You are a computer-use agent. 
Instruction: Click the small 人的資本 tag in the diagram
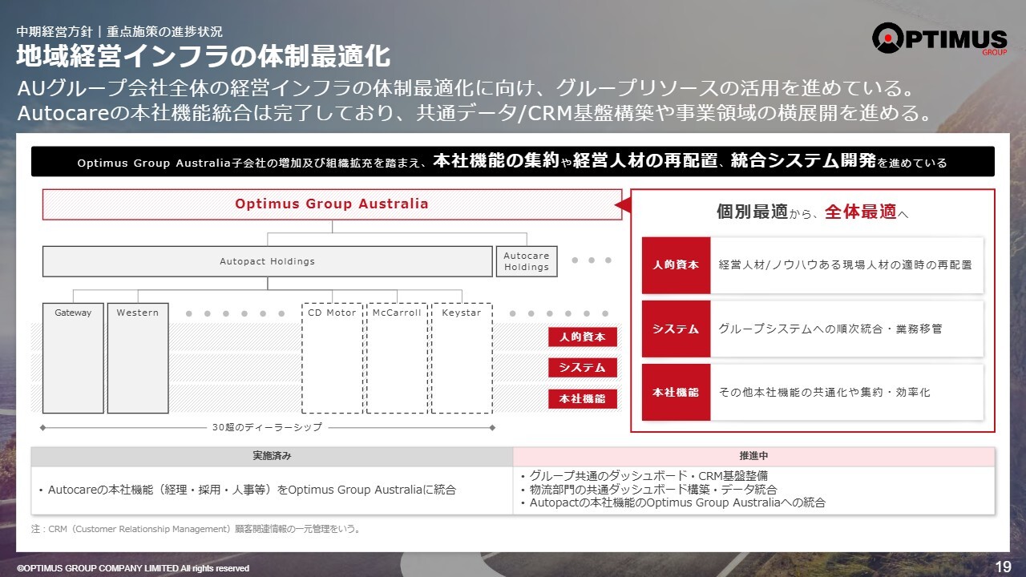pyautogui.click(x=583, y=337)
